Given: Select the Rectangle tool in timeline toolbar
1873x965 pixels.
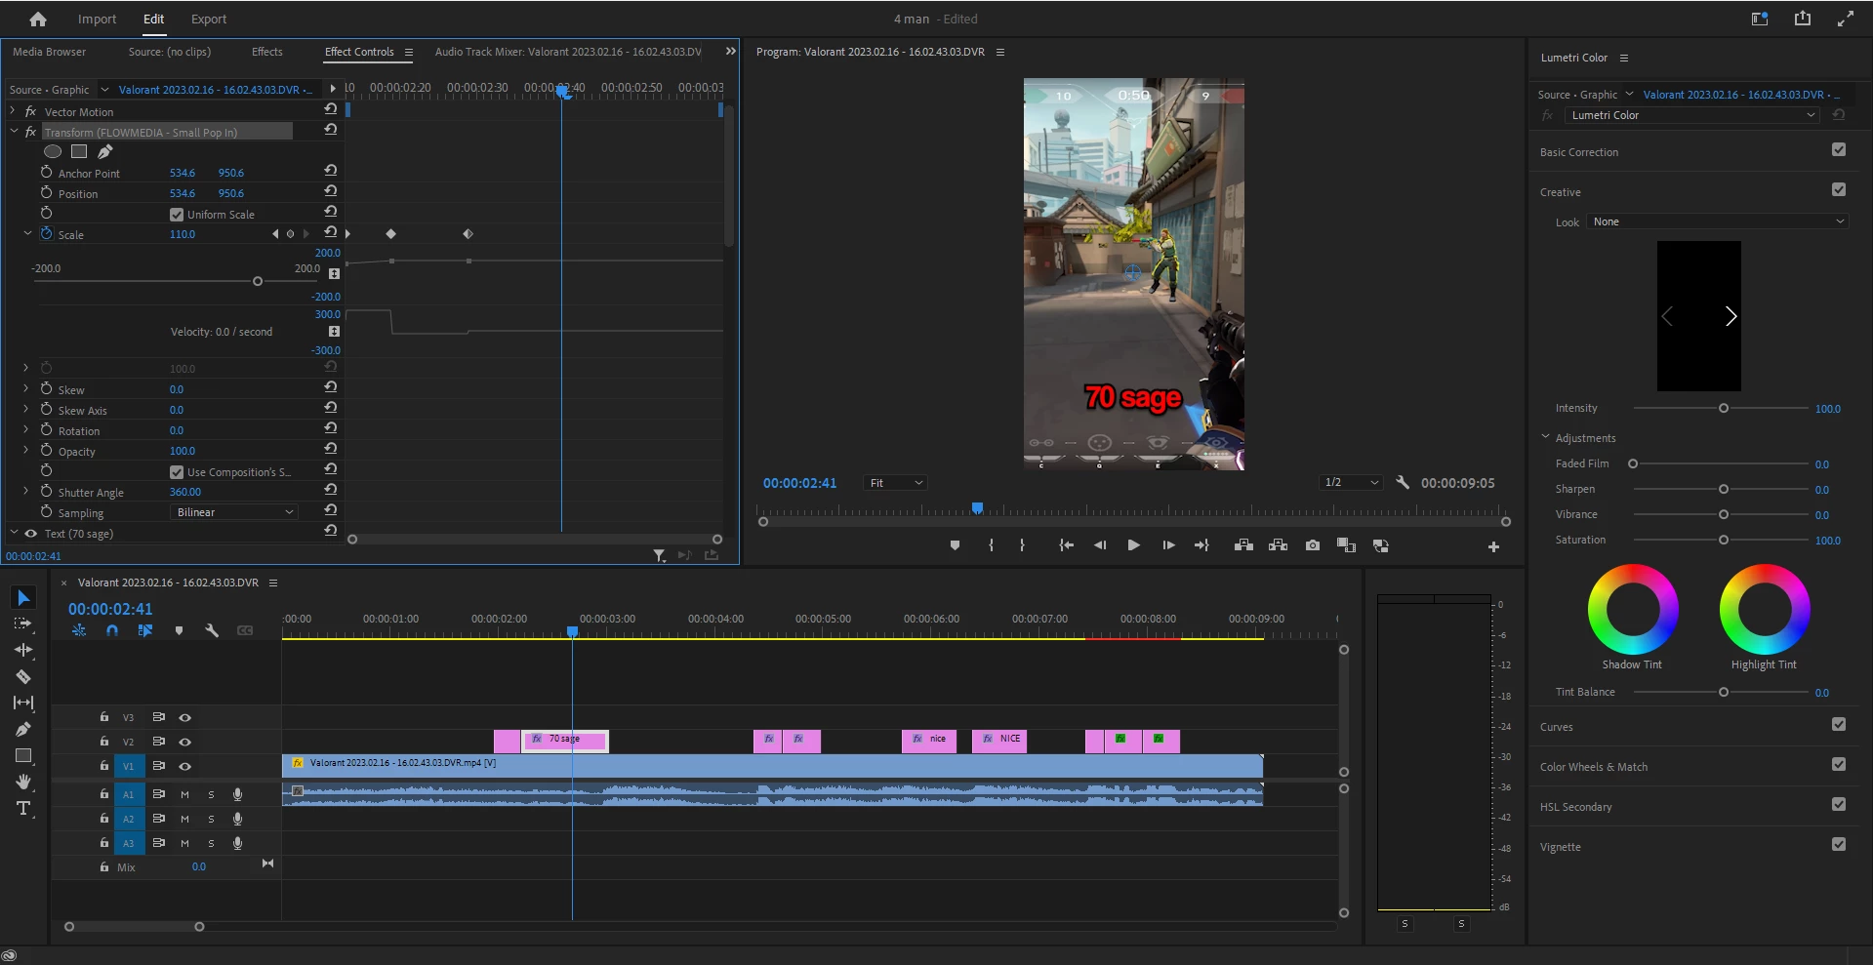Looking at the screenshot, I should tap(23, 755).
